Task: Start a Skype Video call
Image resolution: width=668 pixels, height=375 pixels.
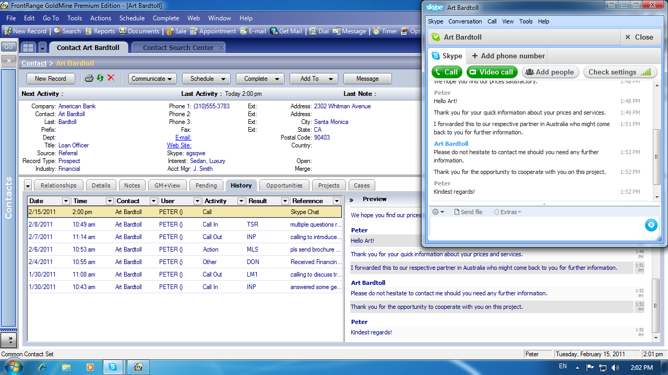Action: pos(492,72)
